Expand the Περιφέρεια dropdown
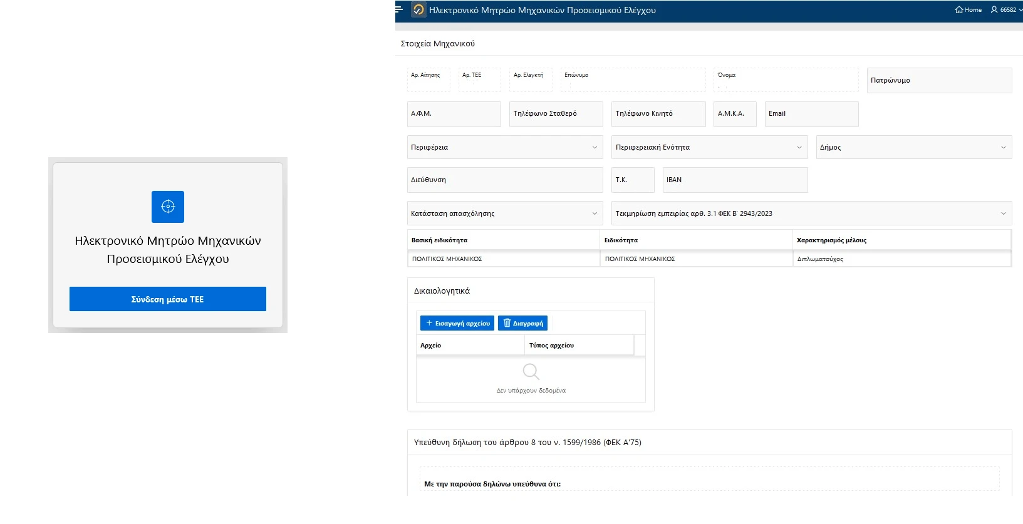The width and height of the screenshot is (1023, 524). (x=504, y=148)
